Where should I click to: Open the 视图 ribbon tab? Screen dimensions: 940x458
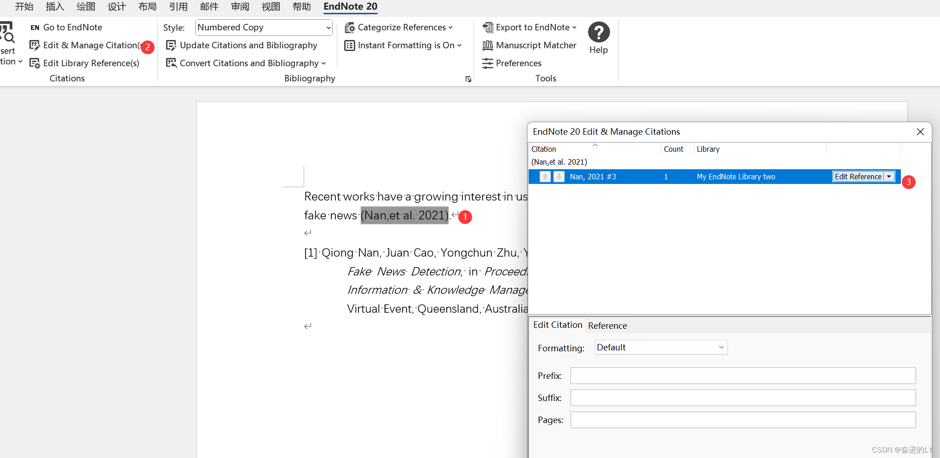click(271, 6)
